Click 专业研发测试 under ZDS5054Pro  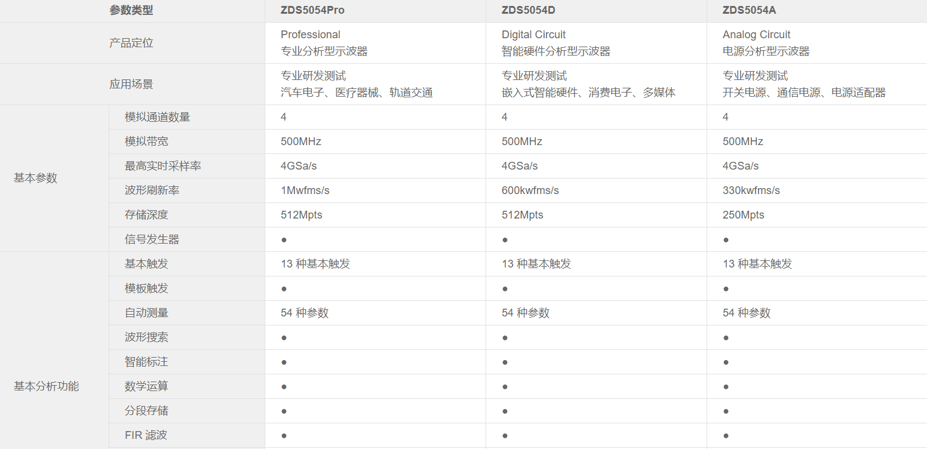314,76
